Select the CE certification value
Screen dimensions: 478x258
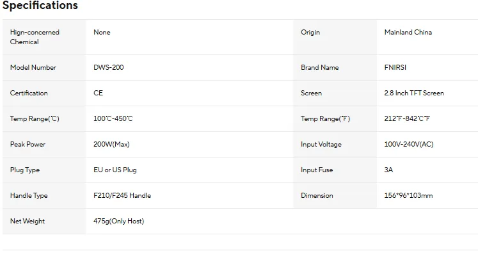(x=98, y=93)
